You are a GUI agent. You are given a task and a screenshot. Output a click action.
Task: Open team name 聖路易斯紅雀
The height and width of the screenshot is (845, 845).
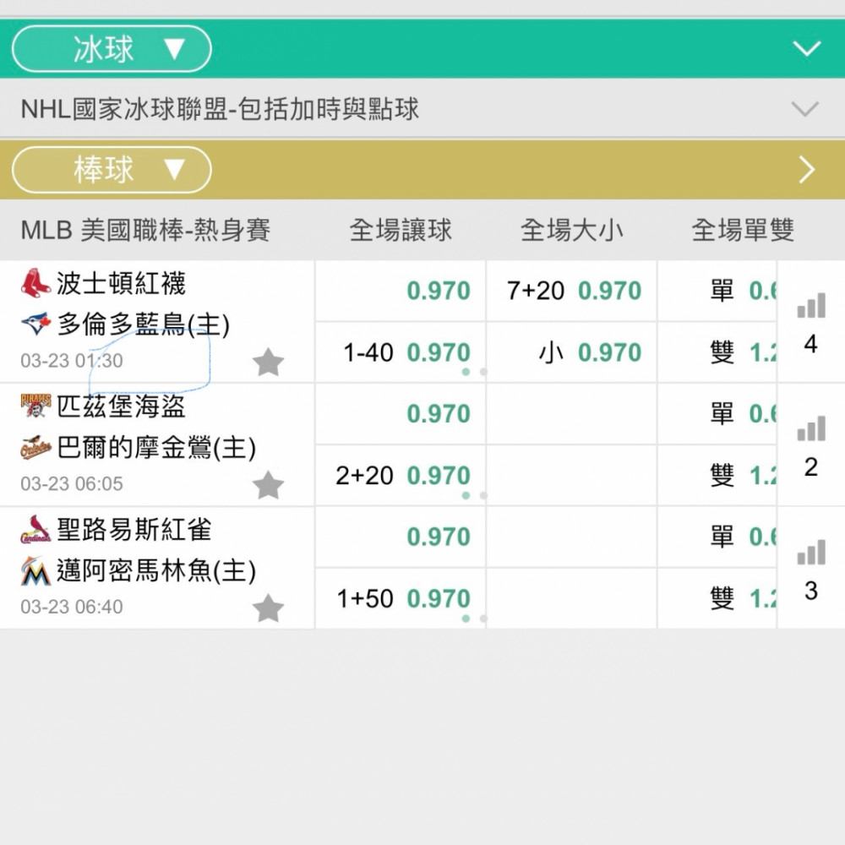134,529
